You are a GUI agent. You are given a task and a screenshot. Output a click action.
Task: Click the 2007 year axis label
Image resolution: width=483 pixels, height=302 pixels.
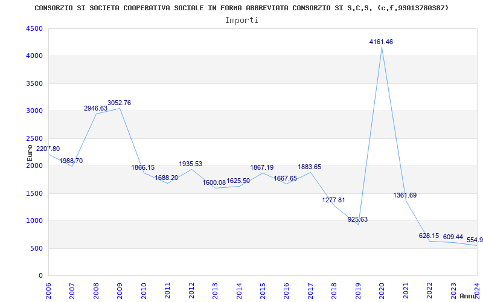click(72, 291)
